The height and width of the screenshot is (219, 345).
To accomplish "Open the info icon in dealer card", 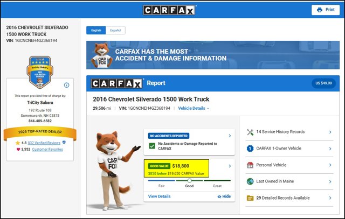I will [x=66, y=85].
